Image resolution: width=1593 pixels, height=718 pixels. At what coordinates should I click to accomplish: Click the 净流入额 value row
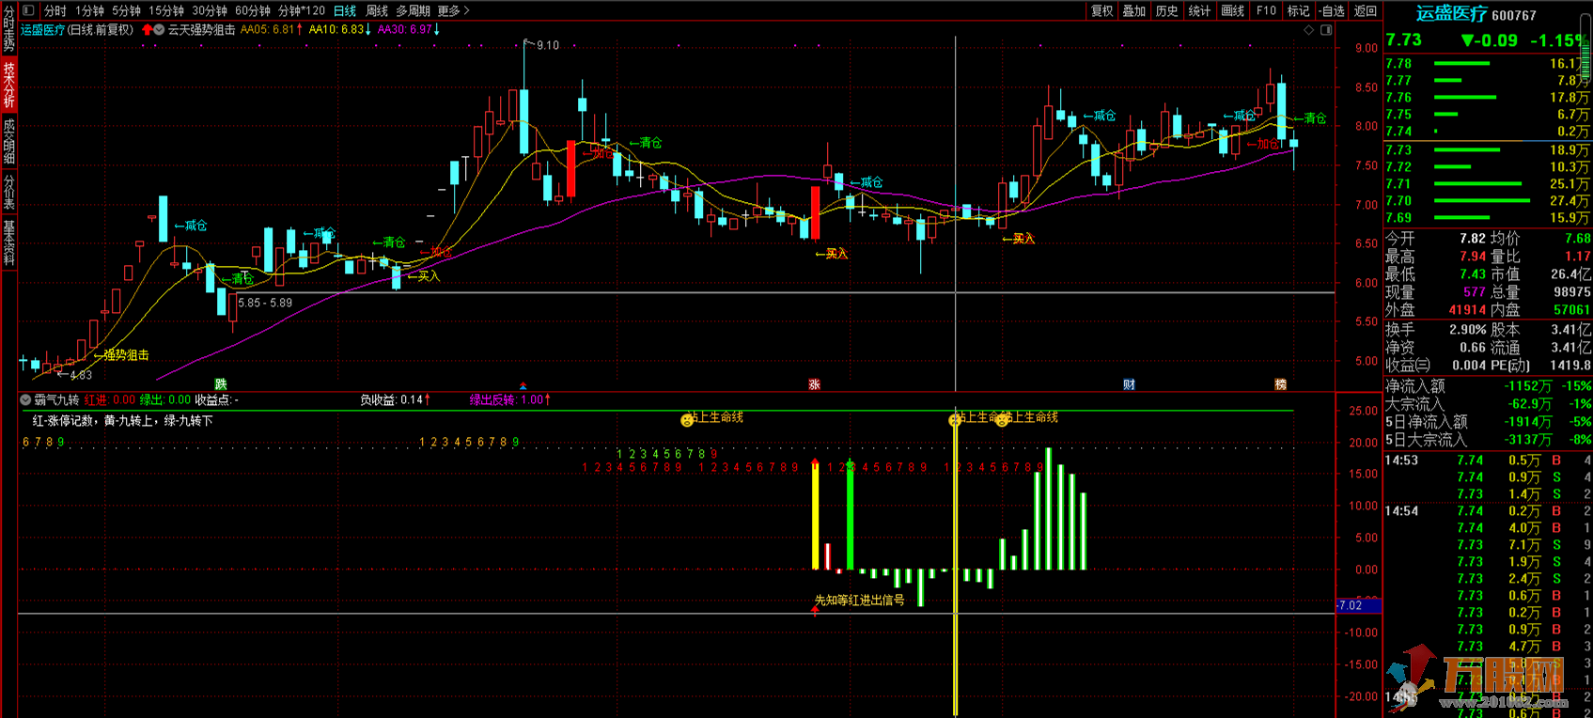[x=1488, y=386]
